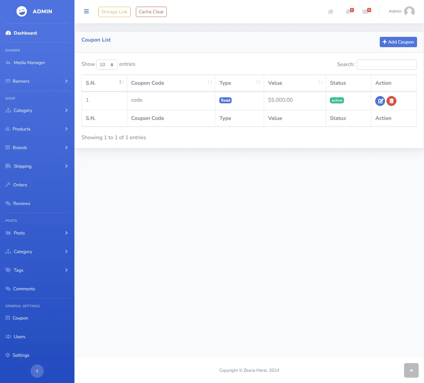Expand the Posts submenu chevron
This screenshot has height=383, width=424.
point(66,233)
